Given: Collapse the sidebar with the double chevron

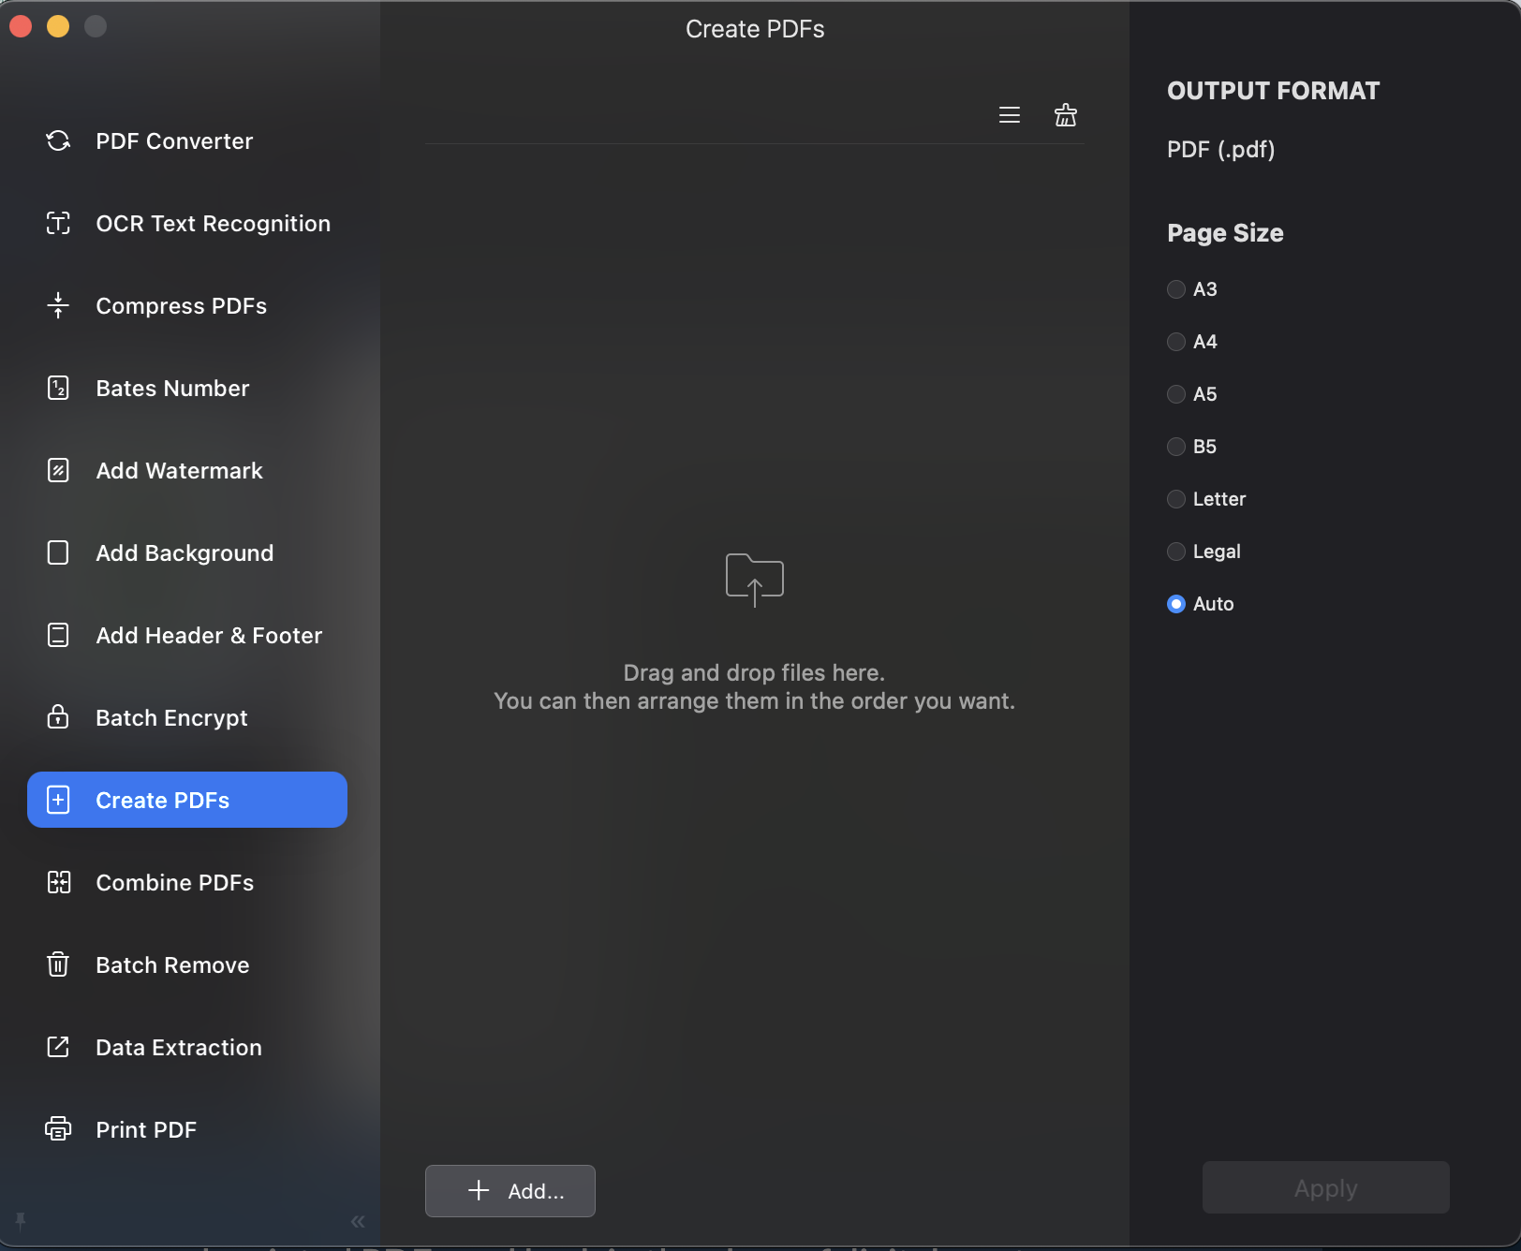Looking at the screenshot, I should pos(357,1221).
